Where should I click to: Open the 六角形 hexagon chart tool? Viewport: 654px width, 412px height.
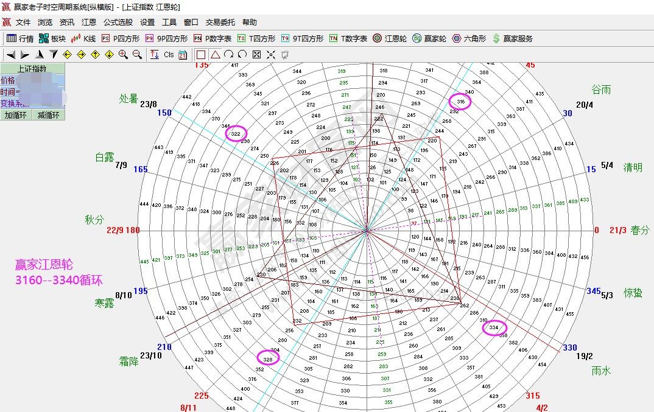coord(469,38)
